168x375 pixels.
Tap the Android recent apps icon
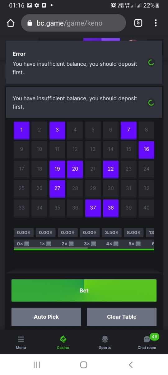(37, 365)
